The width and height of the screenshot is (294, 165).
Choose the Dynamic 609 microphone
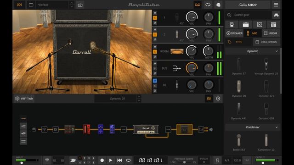266,111
